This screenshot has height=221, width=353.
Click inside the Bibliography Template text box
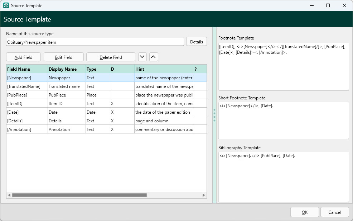pos(284,177)
